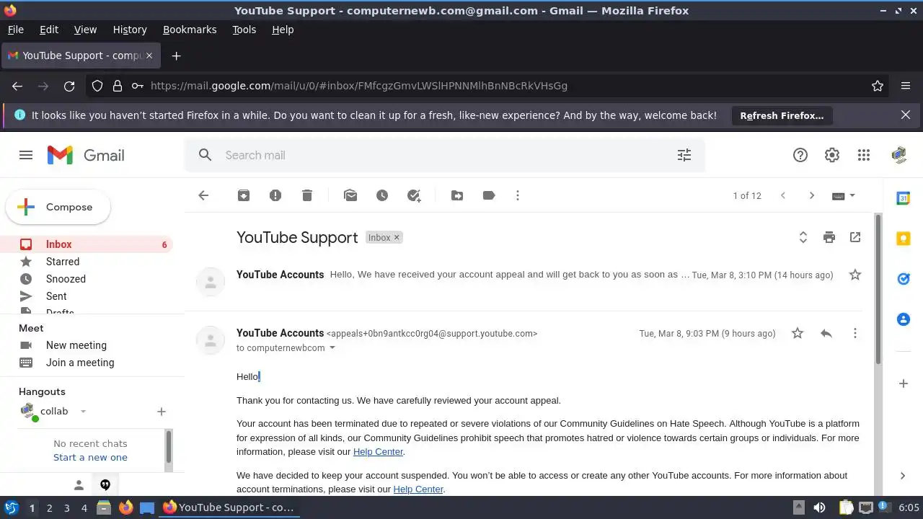Open the Help Center link about account terminations
Screen dimensions: 923x519
pos(418,489)
